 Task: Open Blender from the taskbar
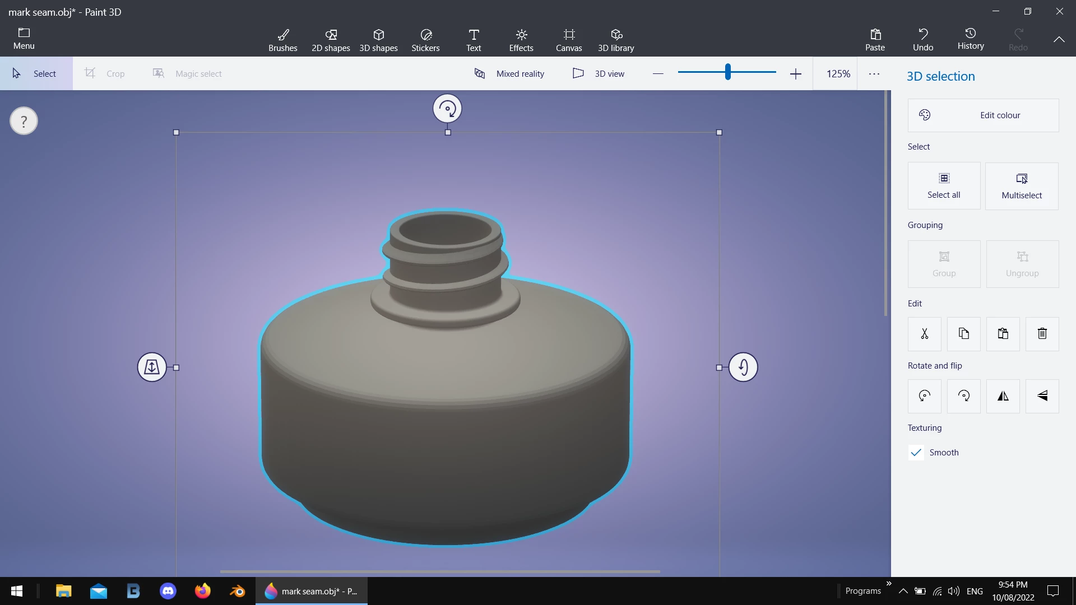click(237, 591)
